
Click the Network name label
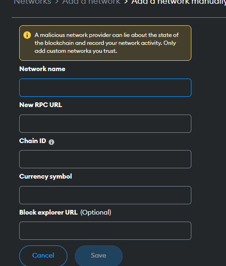(x=42, y=69)
